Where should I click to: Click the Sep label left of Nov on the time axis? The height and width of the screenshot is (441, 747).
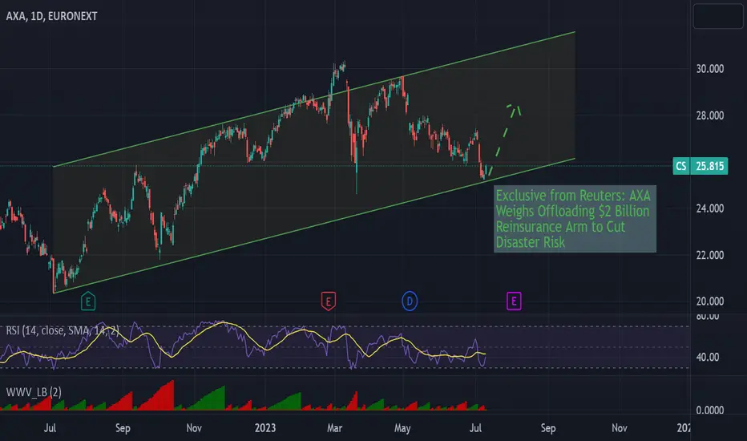[123, 428]
